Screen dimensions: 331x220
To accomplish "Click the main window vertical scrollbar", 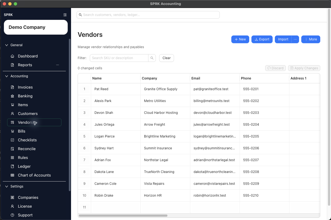I will [329, 107].
